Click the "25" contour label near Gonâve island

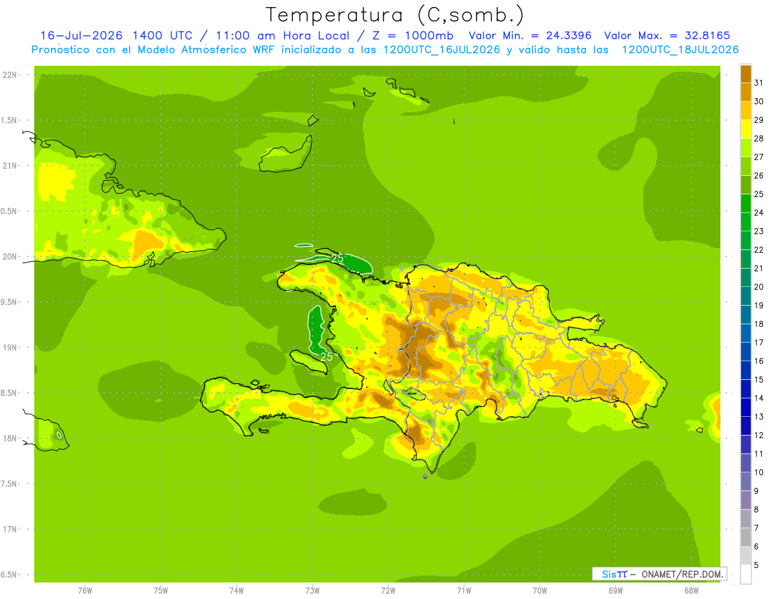pyautogui.click(x=327, y=357)
